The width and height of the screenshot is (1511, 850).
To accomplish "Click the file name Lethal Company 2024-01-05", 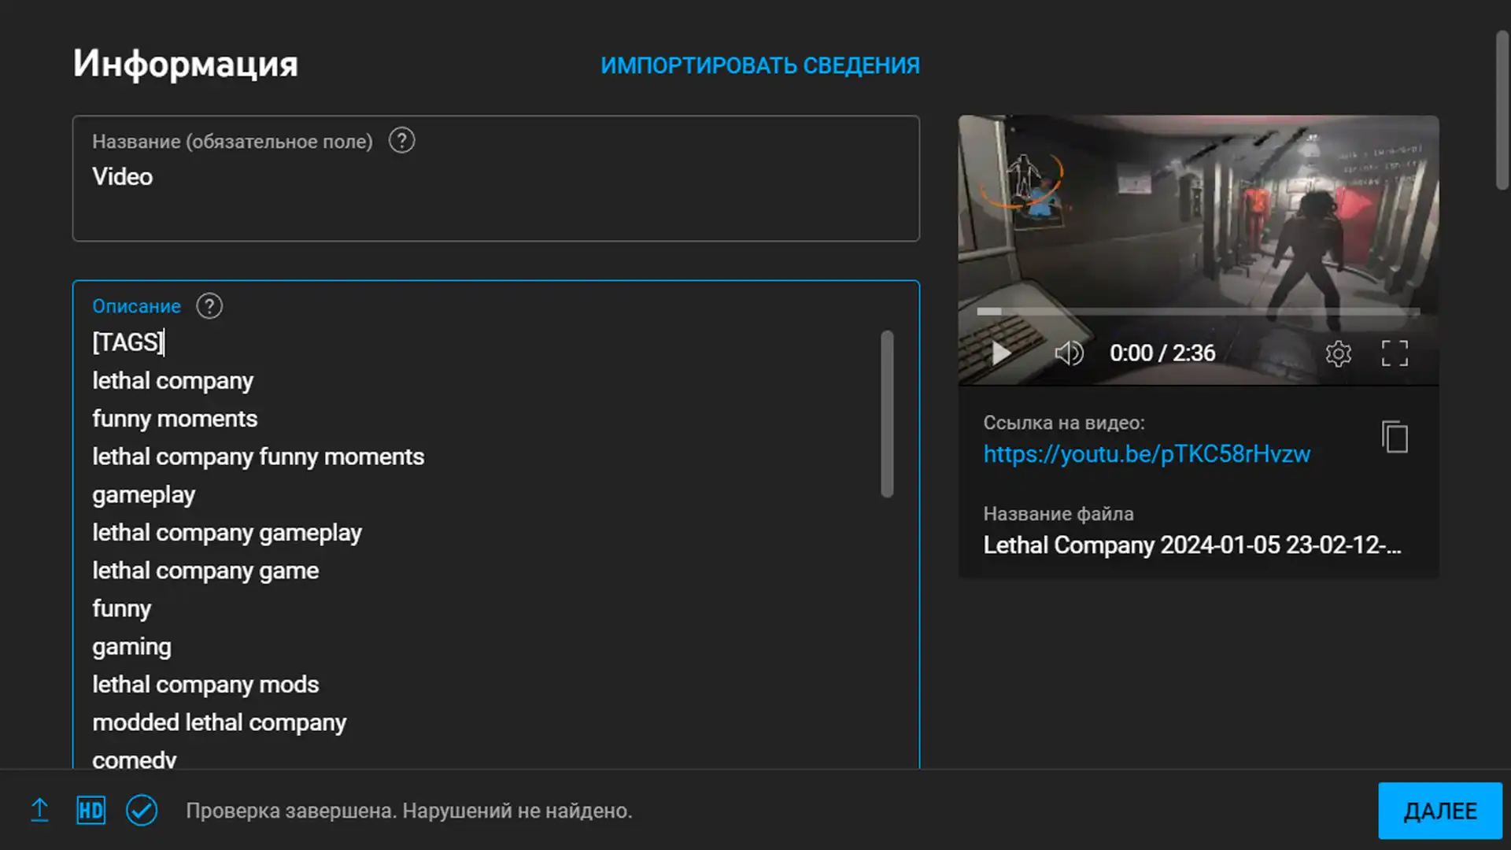I will coord(1191,545).
